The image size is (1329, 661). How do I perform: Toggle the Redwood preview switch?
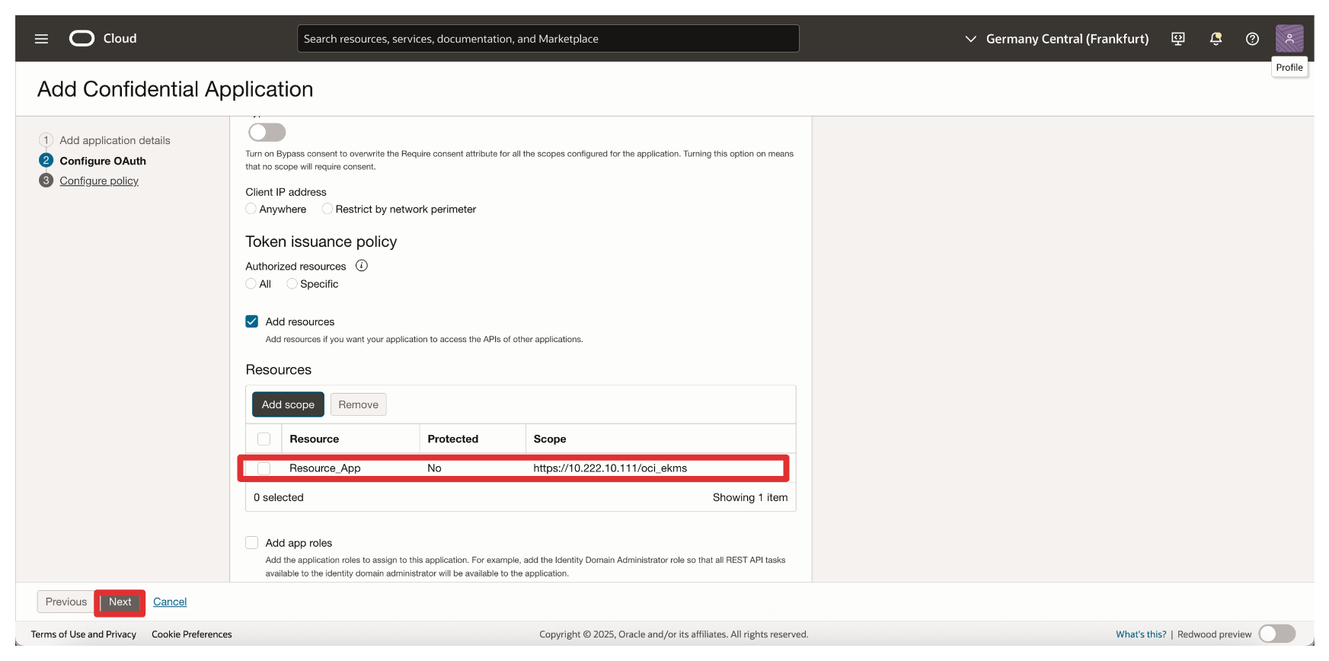(x=1276, y=634)
